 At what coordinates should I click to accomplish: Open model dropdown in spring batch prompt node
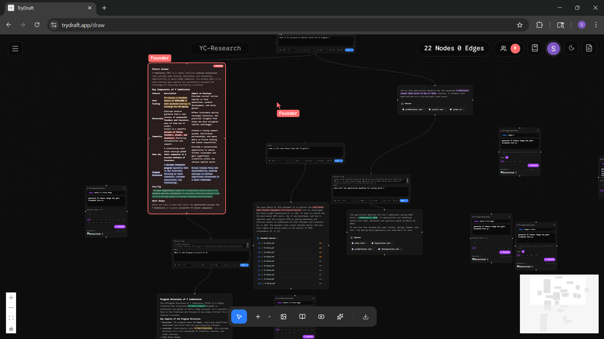(342, 200)
